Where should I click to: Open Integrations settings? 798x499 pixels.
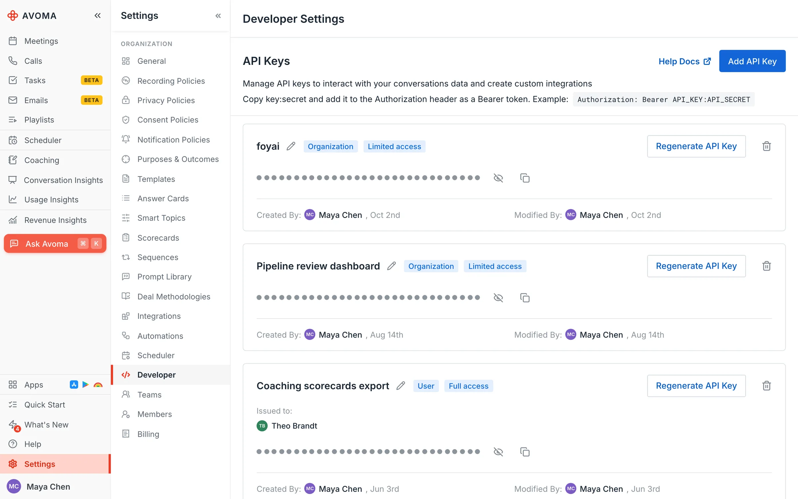[x=170, y=316]
